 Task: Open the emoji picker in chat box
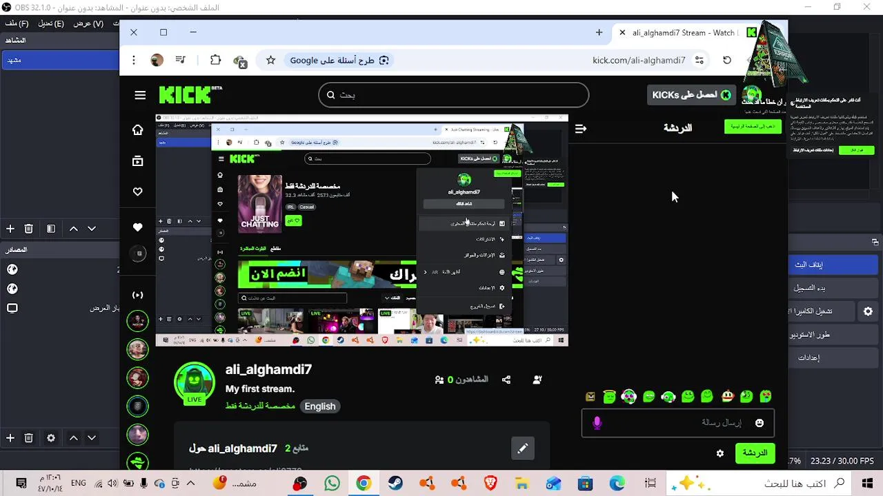coord(760,423)
